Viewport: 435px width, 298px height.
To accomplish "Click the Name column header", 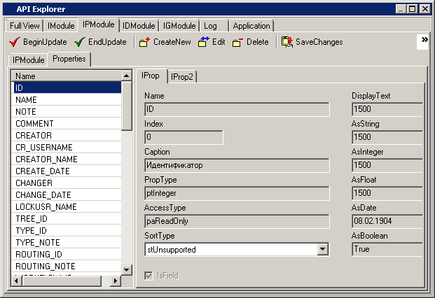I will pos(67,76).
